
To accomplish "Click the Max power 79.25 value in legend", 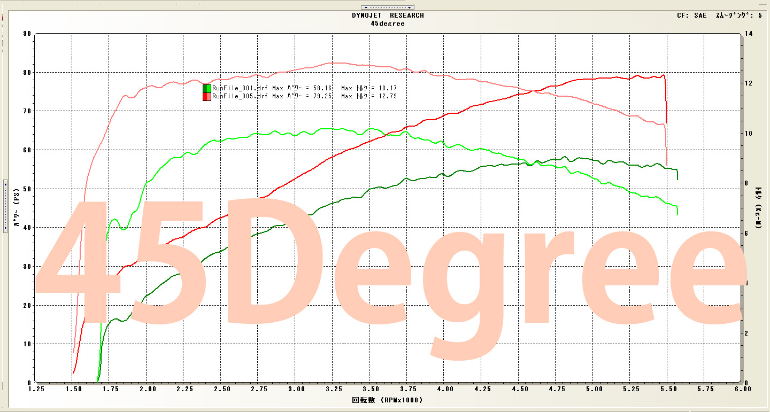I will coord(324,96).
